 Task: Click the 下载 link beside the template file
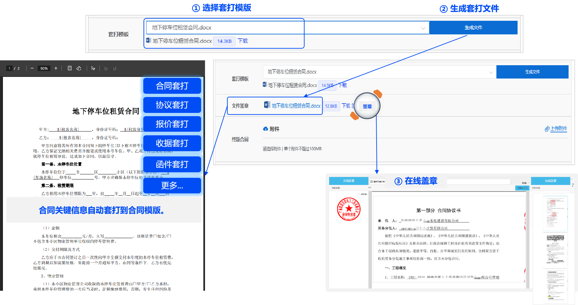tap(243, 41)
